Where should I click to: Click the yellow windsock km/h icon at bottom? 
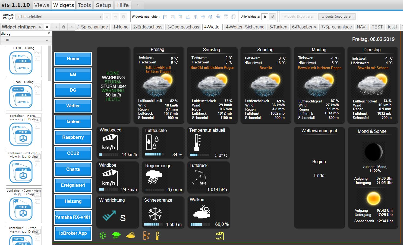(x=219, y=236)
